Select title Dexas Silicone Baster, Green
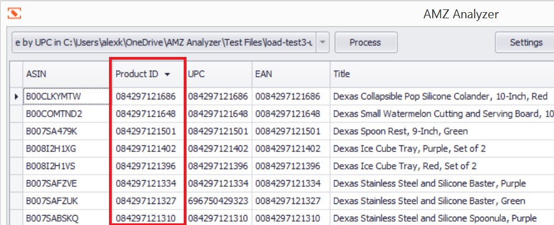This screenshot has height=225, width=554. click(442, 201)
